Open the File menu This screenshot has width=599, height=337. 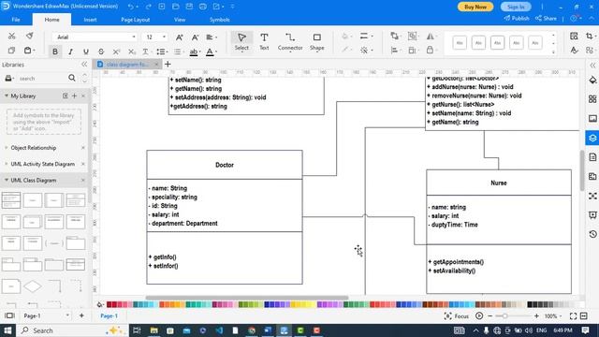[16, 20]
